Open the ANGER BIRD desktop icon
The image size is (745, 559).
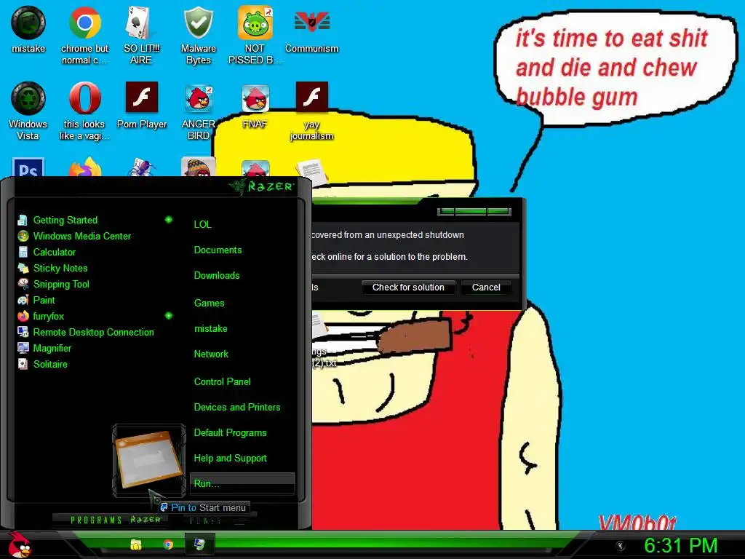pos(198,111)
